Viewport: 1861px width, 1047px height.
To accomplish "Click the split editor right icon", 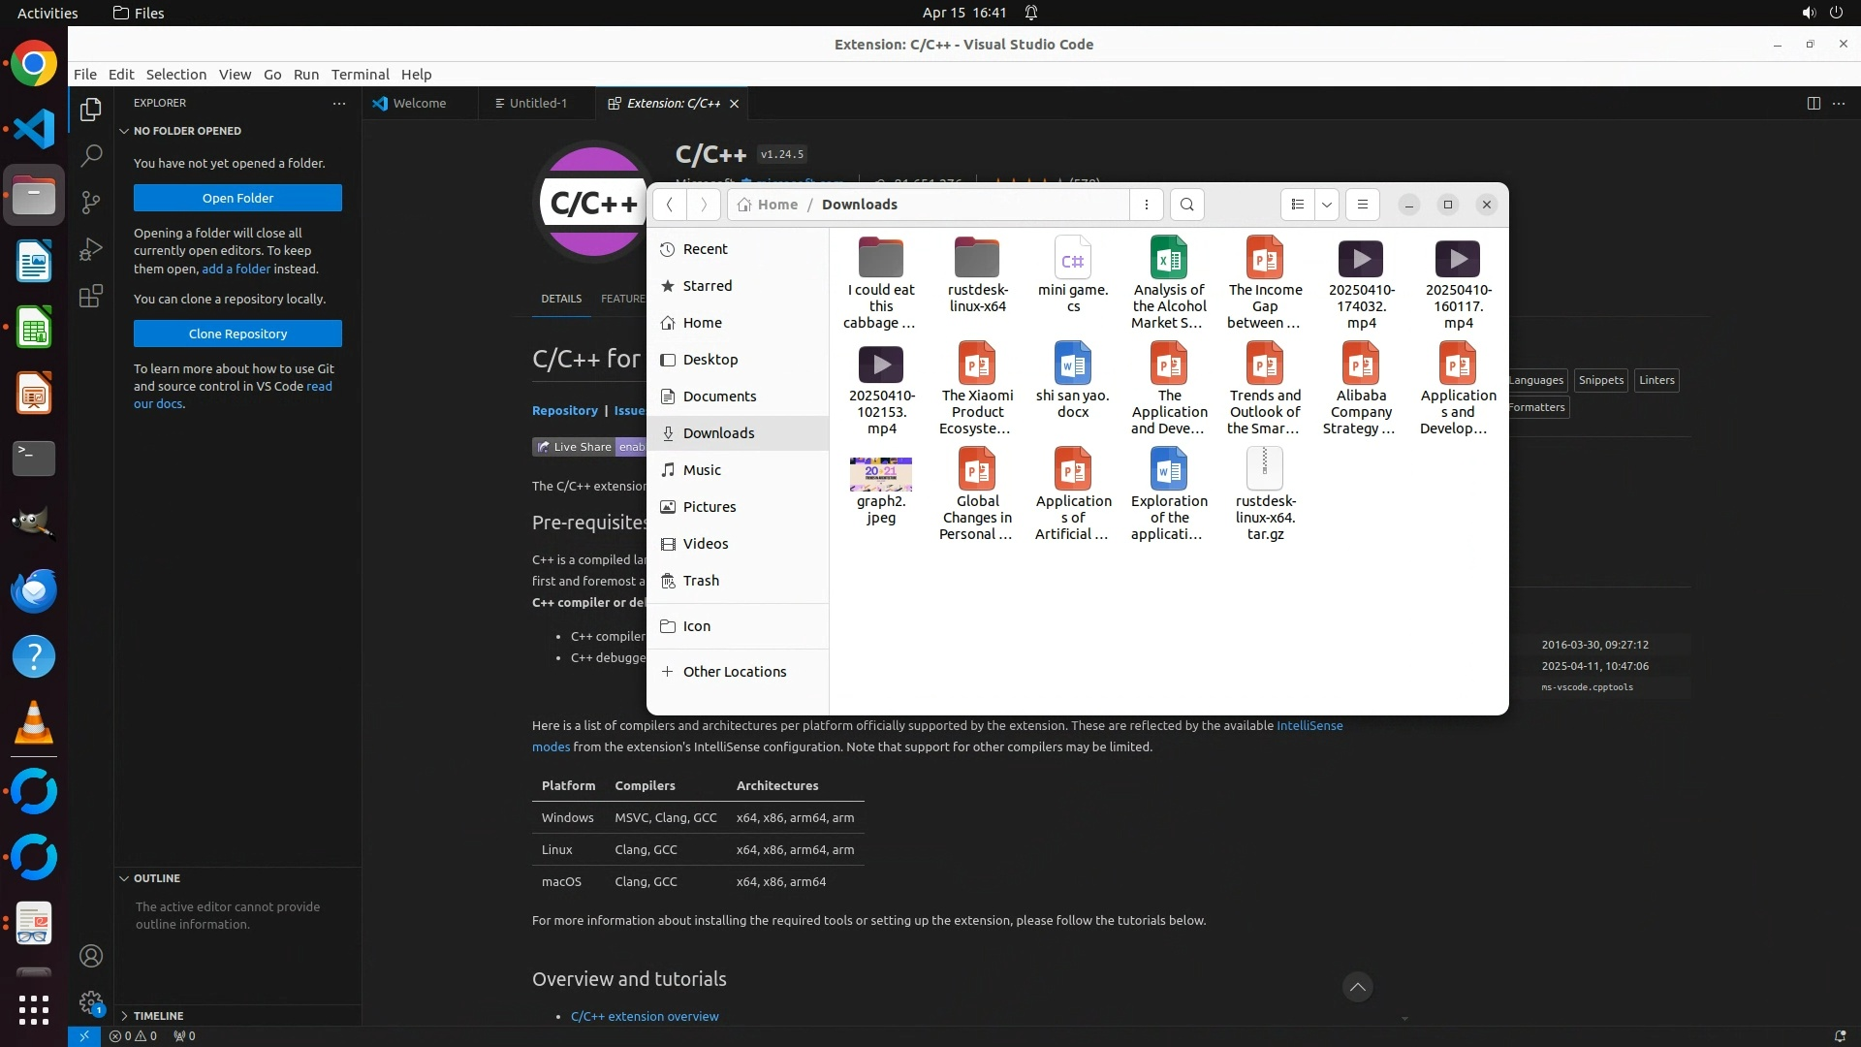I will click(x=1813, y=104).
